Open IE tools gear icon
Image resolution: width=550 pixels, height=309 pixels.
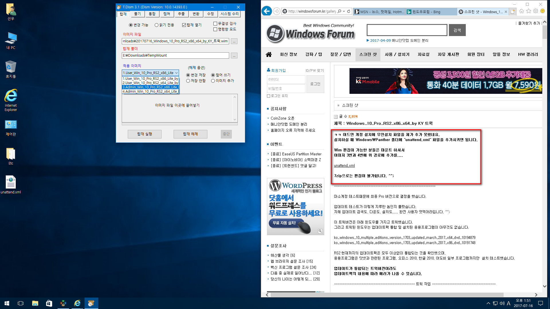(536, 11)
